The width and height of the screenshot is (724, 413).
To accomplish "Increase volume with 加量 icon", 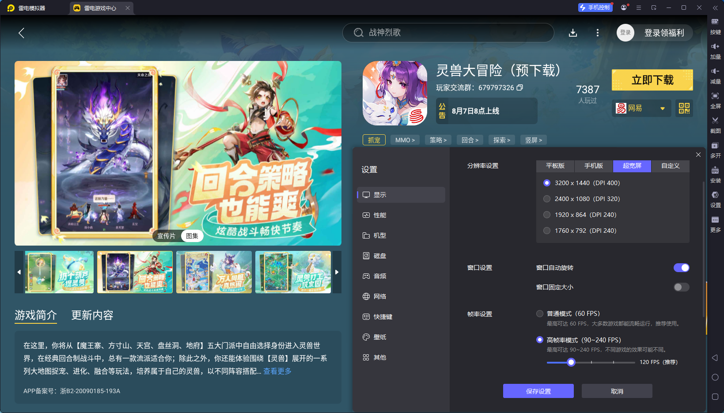I will (715, 51).
